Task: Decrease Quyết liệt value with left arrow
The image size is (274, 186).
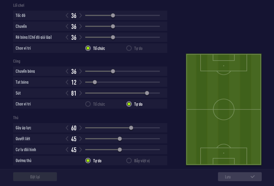Action: pyautogui.click(x=67, y=139)
